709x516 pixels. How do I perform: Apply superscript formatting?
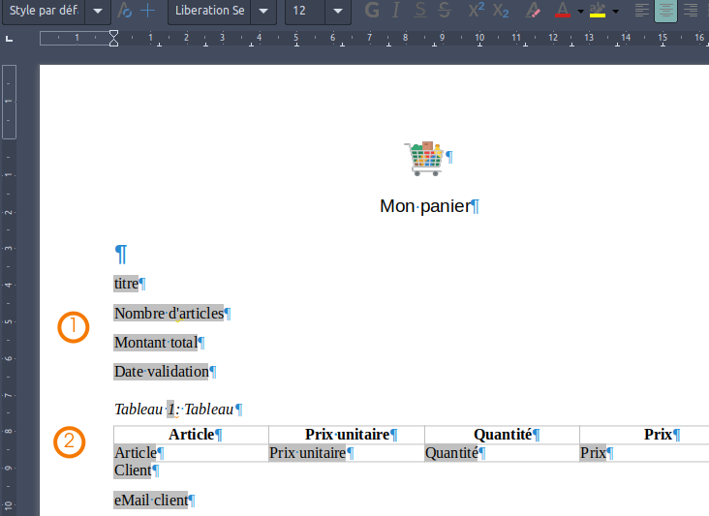(477, 10)
